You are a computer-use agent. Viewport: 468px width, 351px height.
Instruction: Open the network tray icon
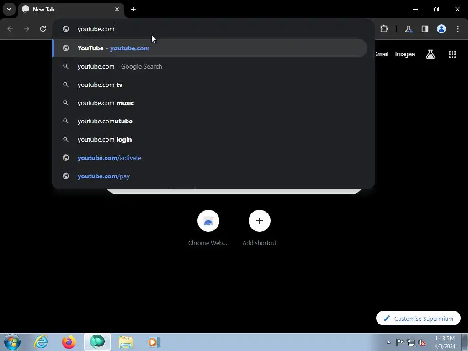[411, 342]
